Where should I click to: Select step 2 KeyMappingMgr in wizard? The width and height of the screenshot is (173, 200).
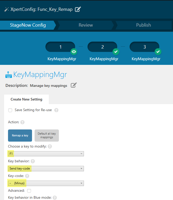[x=103, y=47]
